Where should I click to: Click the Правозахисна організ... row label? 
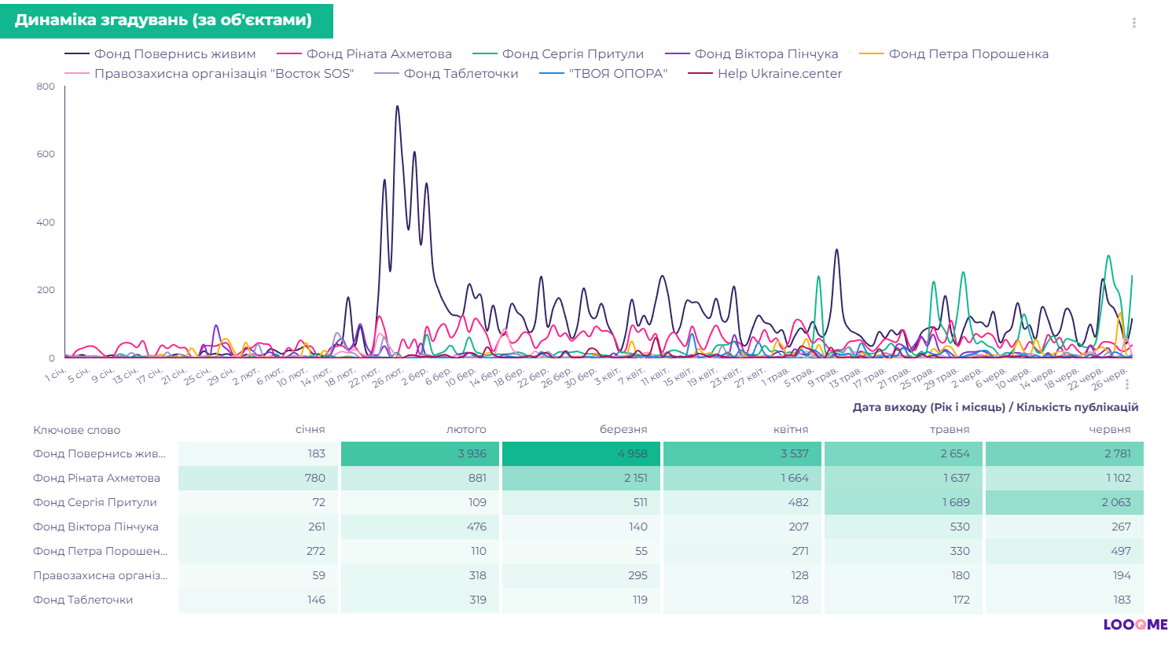pyautogui.click(x=100, y=575)
